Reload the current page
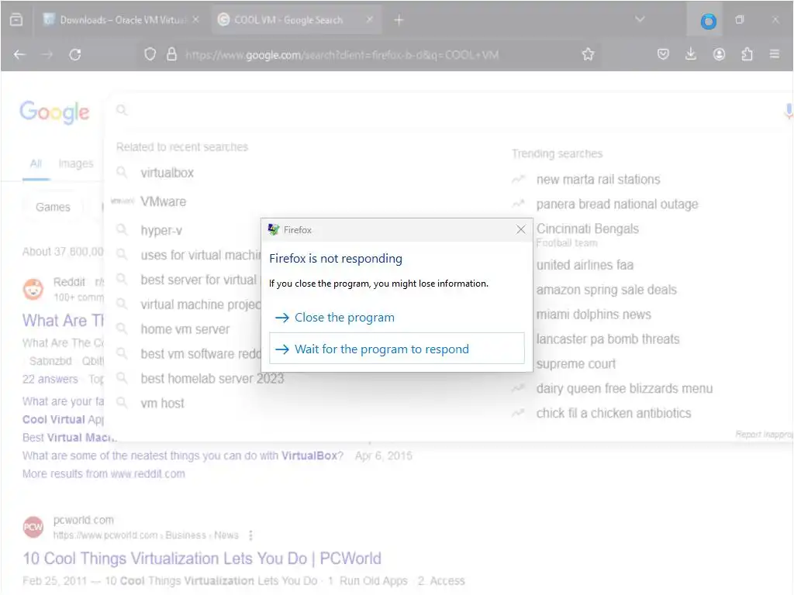The image size is (794, 595). 75,54
